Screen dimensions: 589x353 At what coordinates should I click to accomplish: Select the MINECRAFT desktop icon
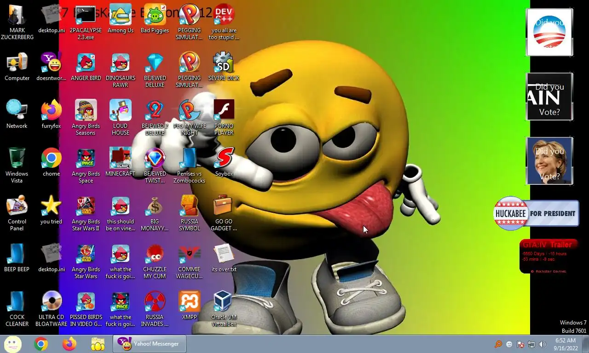(x=121, y=162)
